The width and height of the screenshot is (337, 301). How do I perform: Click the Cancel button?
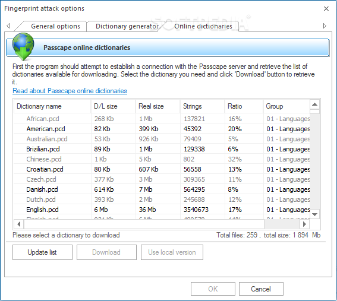click(x=261, y=289)
